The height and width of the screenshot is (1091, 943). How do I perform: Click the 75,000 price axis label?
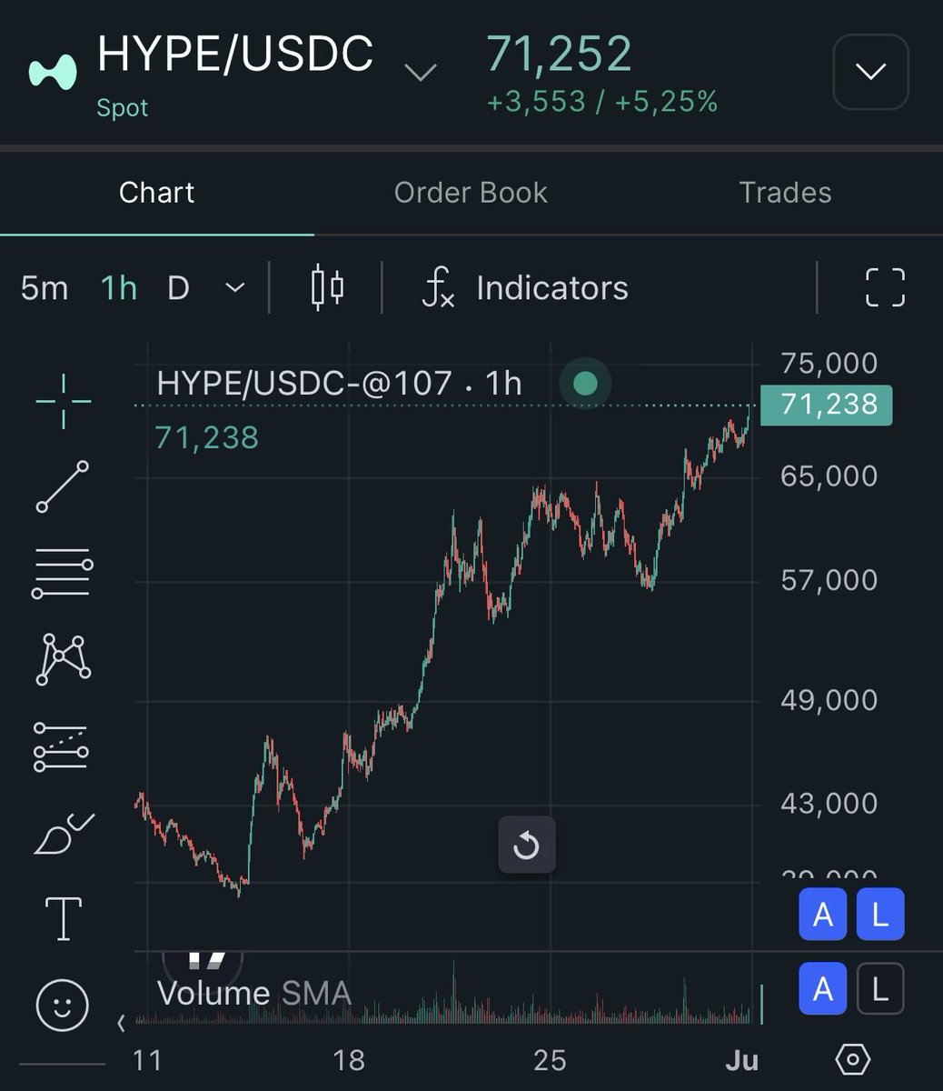pos(829,363)
